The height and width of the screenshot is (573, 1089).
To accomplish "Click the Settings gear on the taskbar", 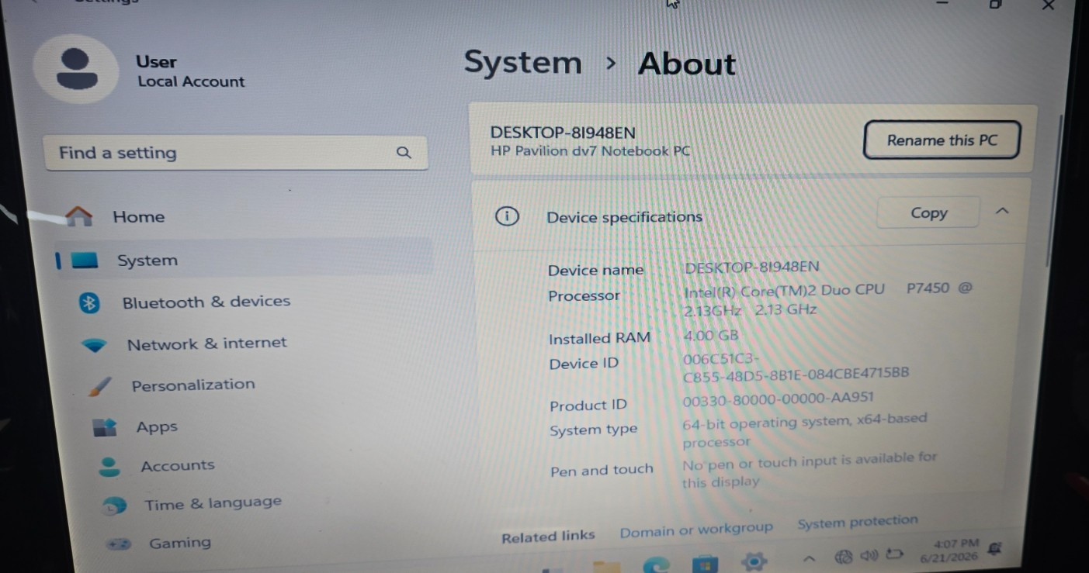I will click(x=754, y=561).
